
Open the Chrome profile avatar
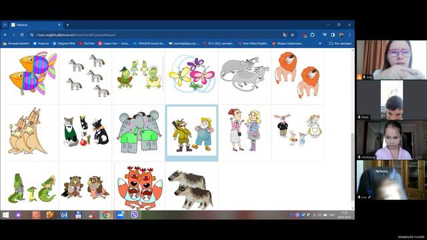341,35
